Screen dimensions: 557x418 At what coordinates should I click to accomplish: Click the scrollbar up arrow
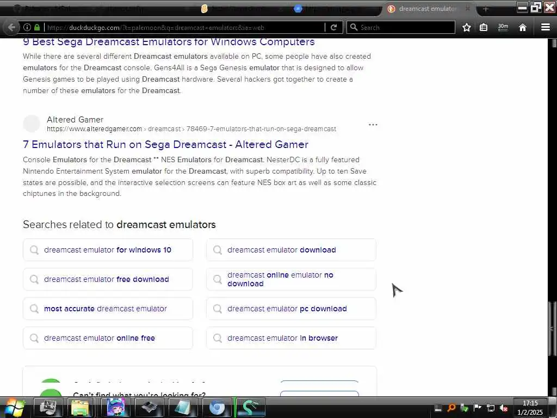(553, 43)
